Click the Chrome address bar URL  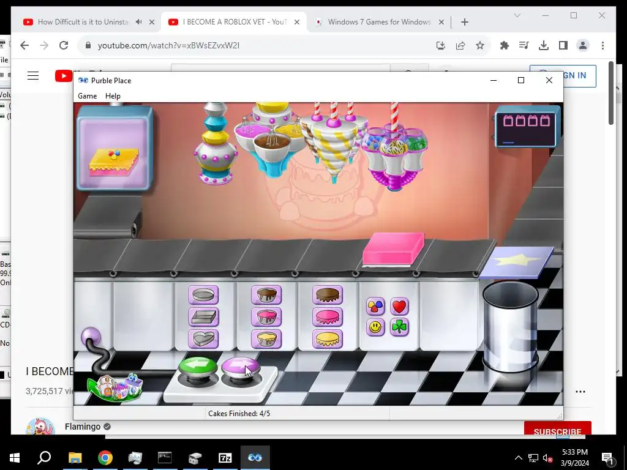tap(168, 45)
